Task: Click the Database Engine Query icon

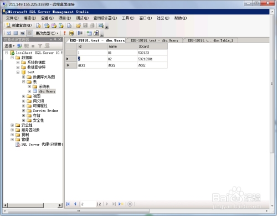Action: pos(38,25)
